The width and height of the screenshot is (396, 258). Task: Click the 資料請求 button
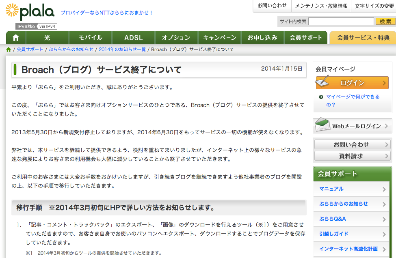(352, 156)
